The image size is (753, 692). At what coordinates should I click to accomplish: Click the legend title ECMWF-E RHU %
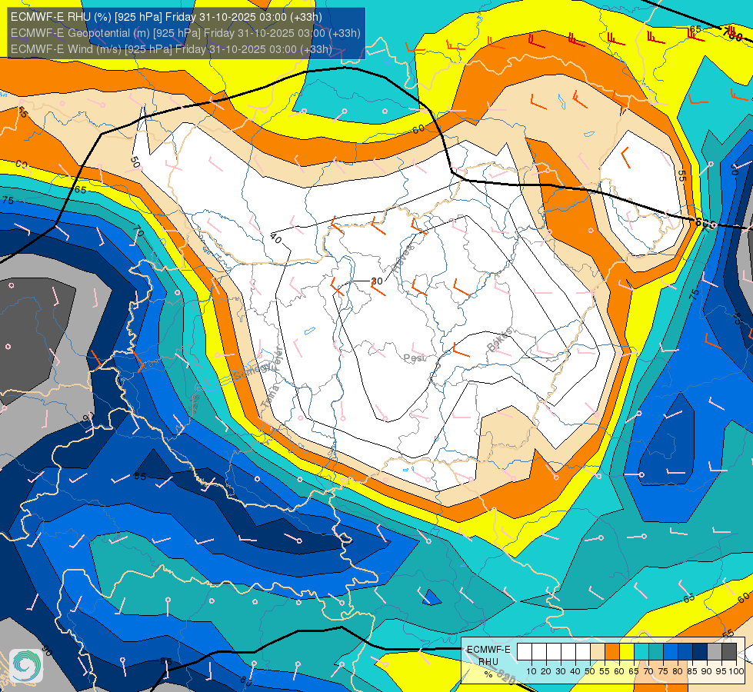pos(488,662)
